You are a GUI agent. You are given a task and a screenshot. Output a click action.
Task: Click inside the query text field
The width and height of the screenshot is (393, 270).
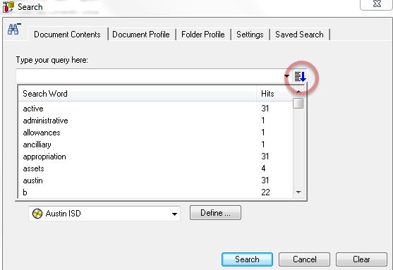[150, 75]
